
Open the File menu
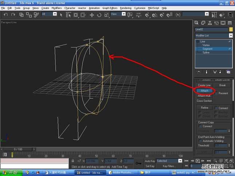[3, 8]
